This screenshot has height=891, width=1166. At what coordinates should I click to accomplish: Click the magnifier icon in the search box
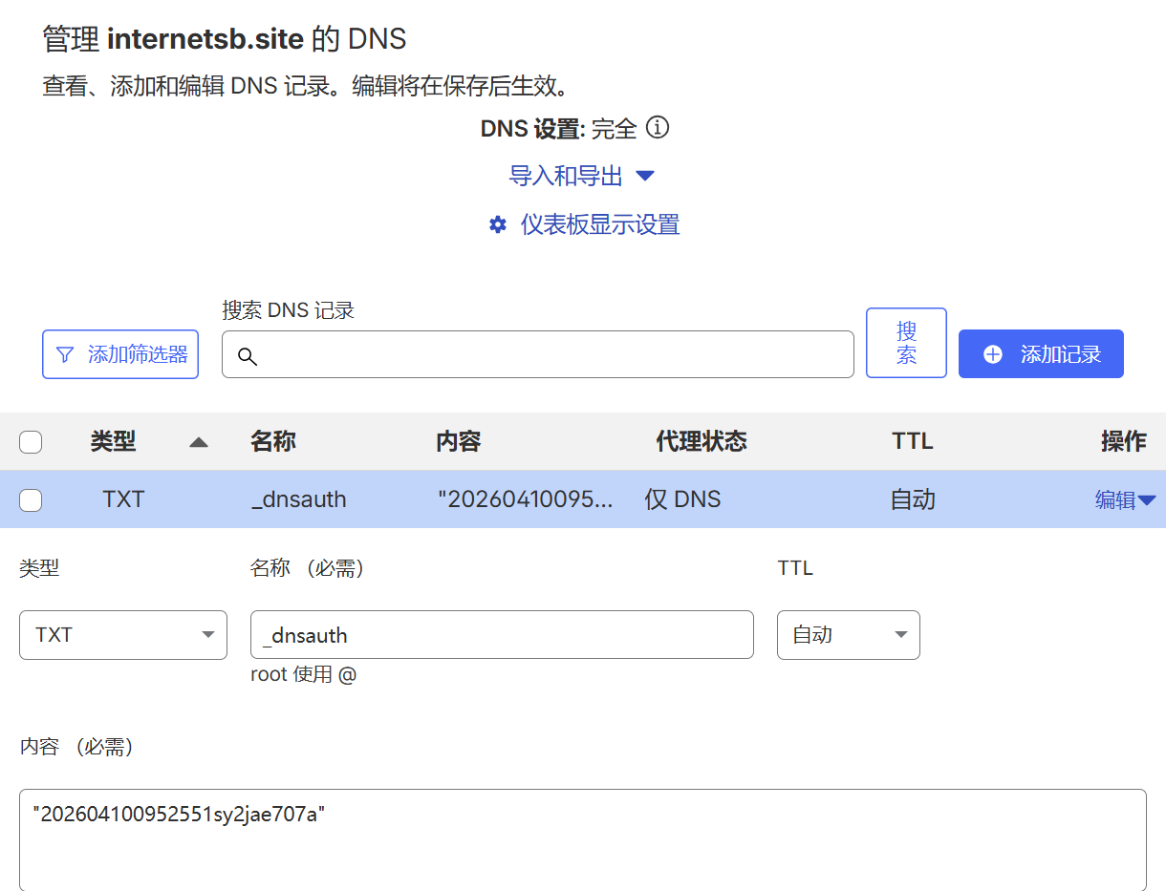pos(248,356)
